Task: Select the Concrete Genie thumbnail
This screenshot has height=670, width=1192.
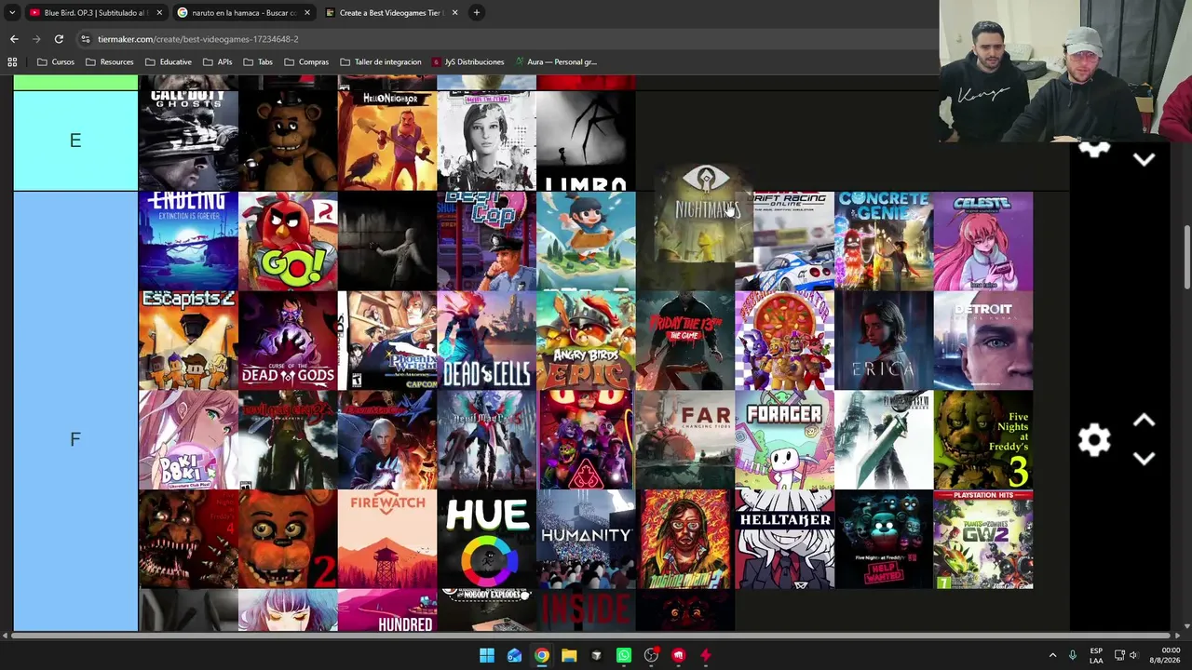Action: click(x=884, y=241)
